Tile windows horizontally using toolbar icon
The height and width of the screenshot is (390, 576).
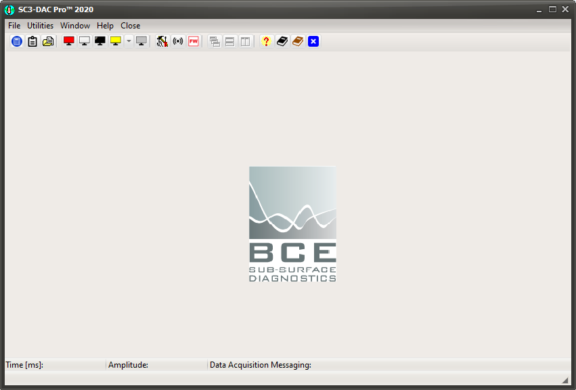click(x=230, y=41)
